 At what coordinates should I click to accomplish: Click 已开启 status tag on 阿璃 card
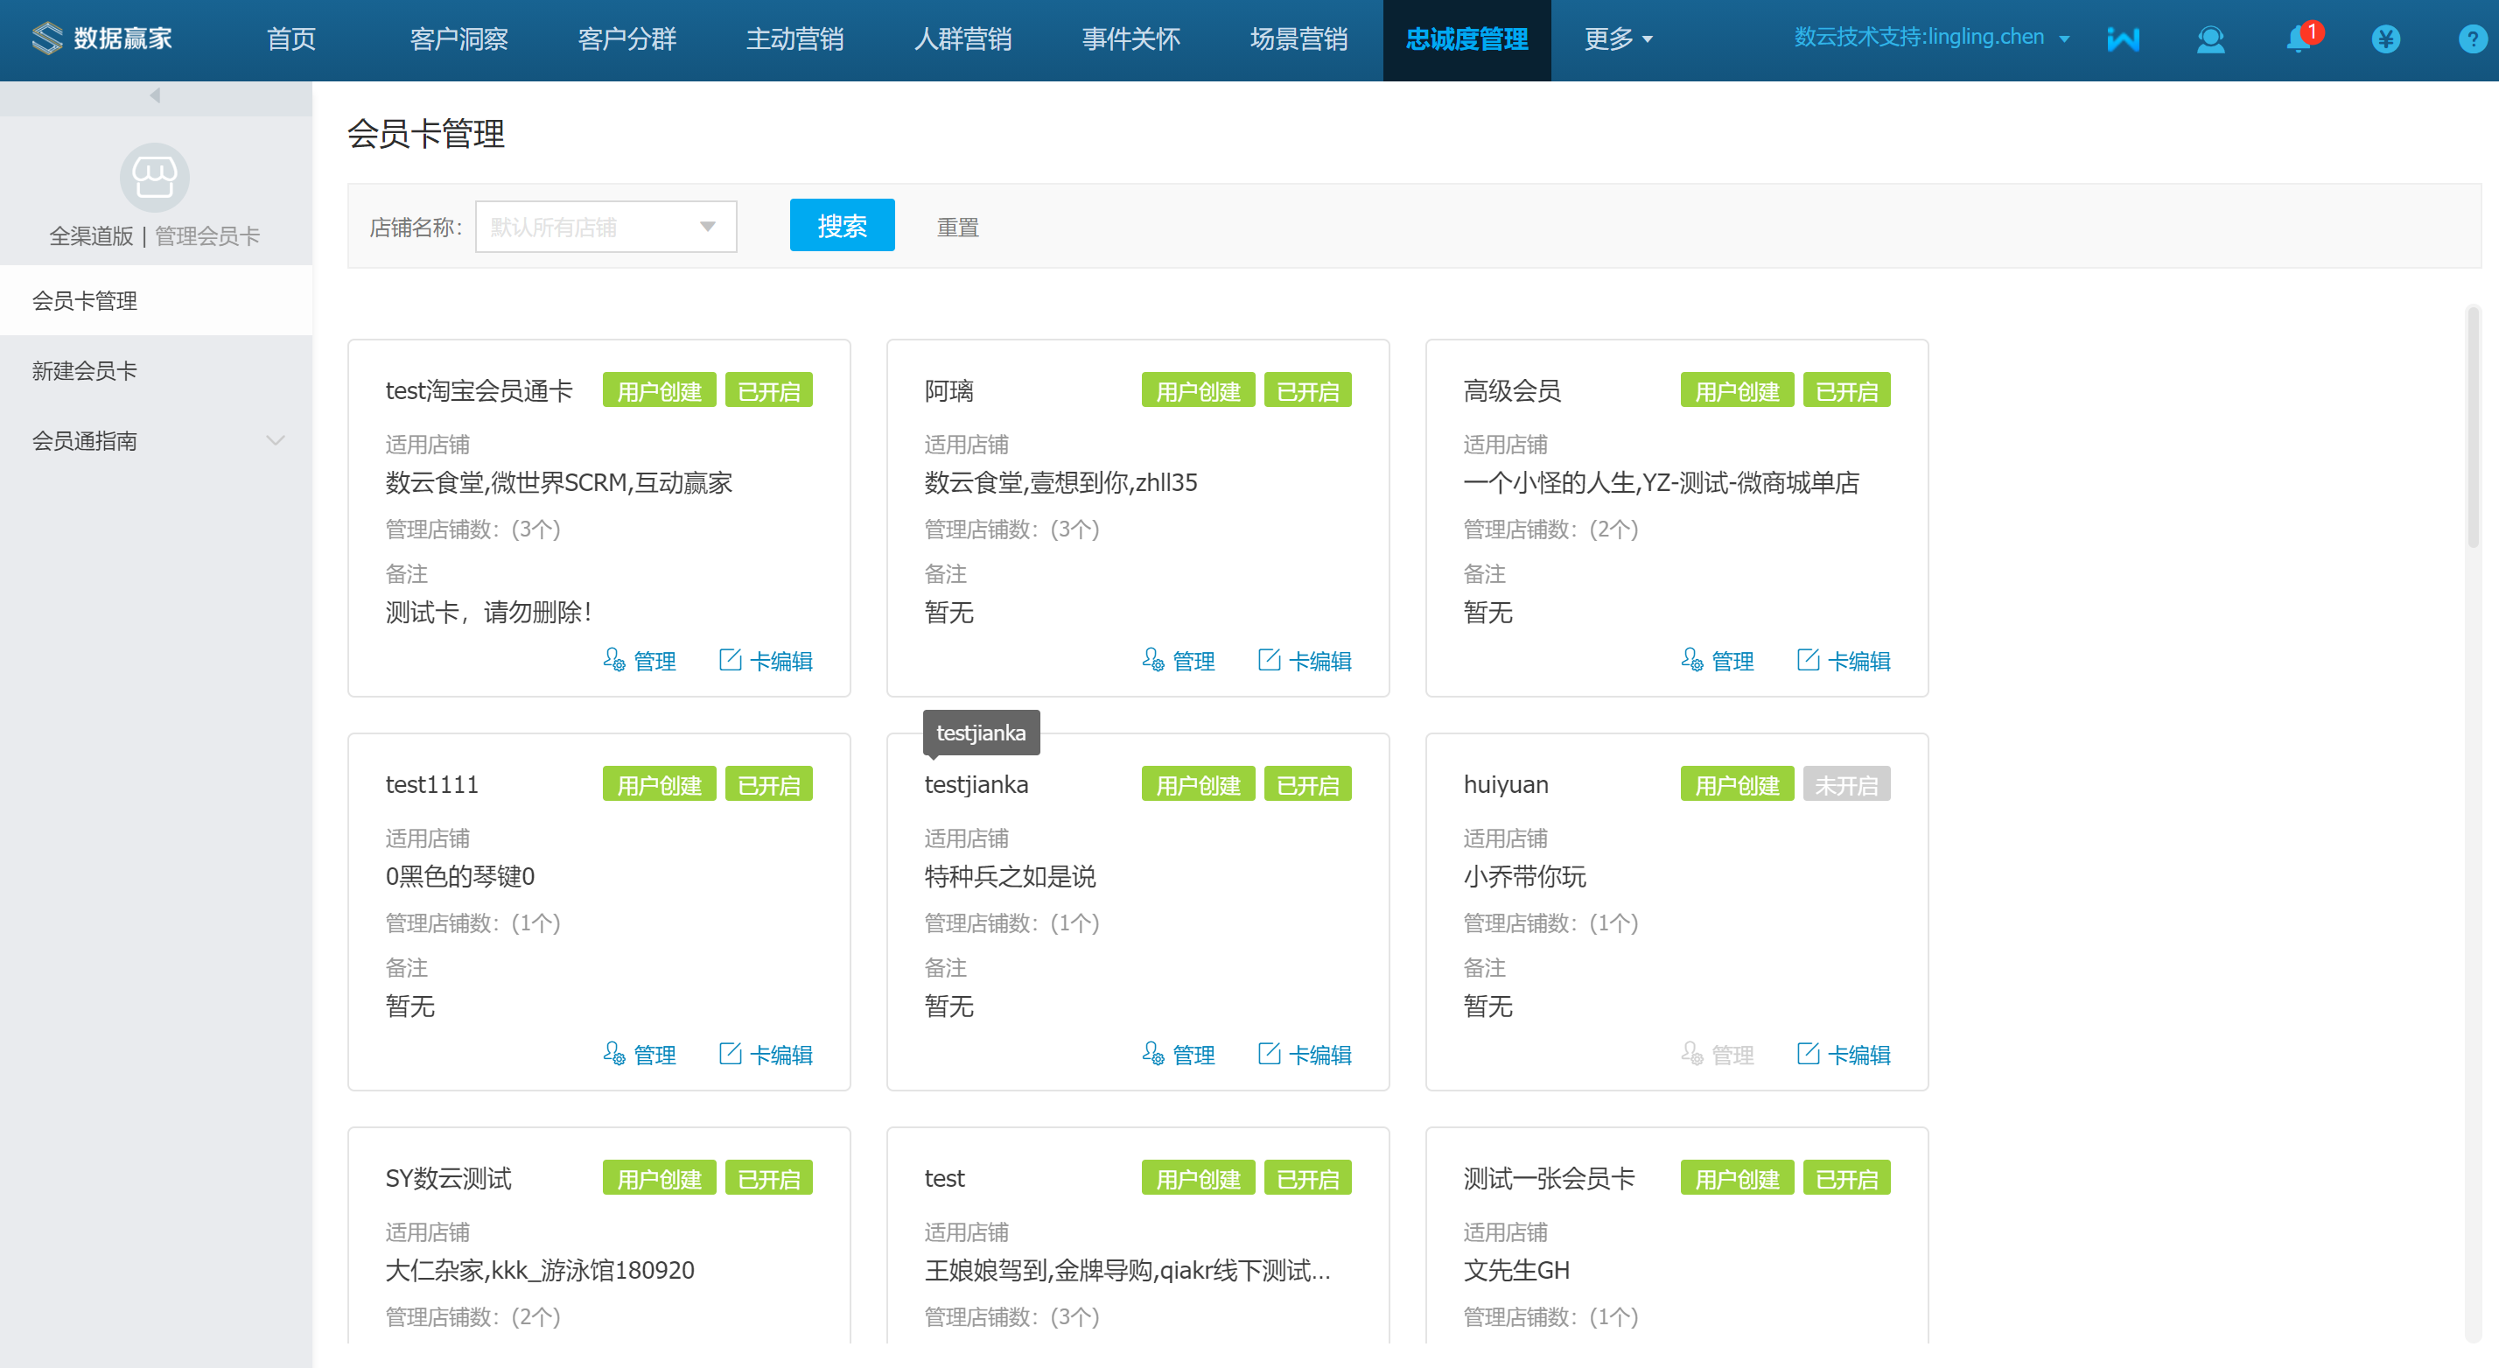point(1308,391)
